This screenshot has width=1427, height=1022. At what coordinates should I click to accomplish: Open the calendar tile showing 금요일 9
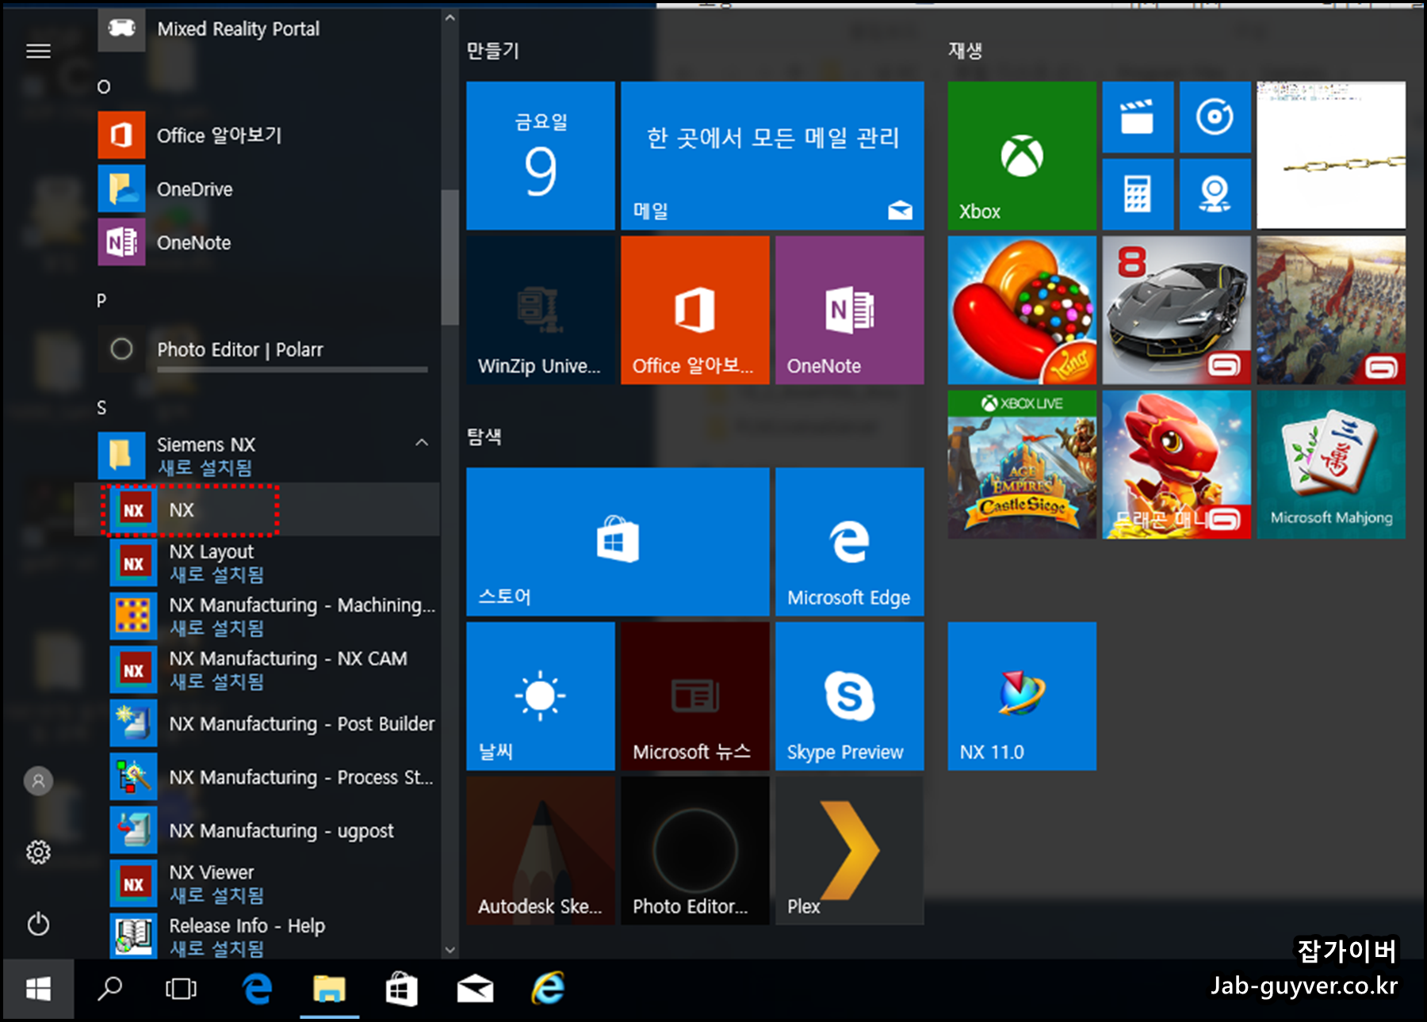click(541, 156)
